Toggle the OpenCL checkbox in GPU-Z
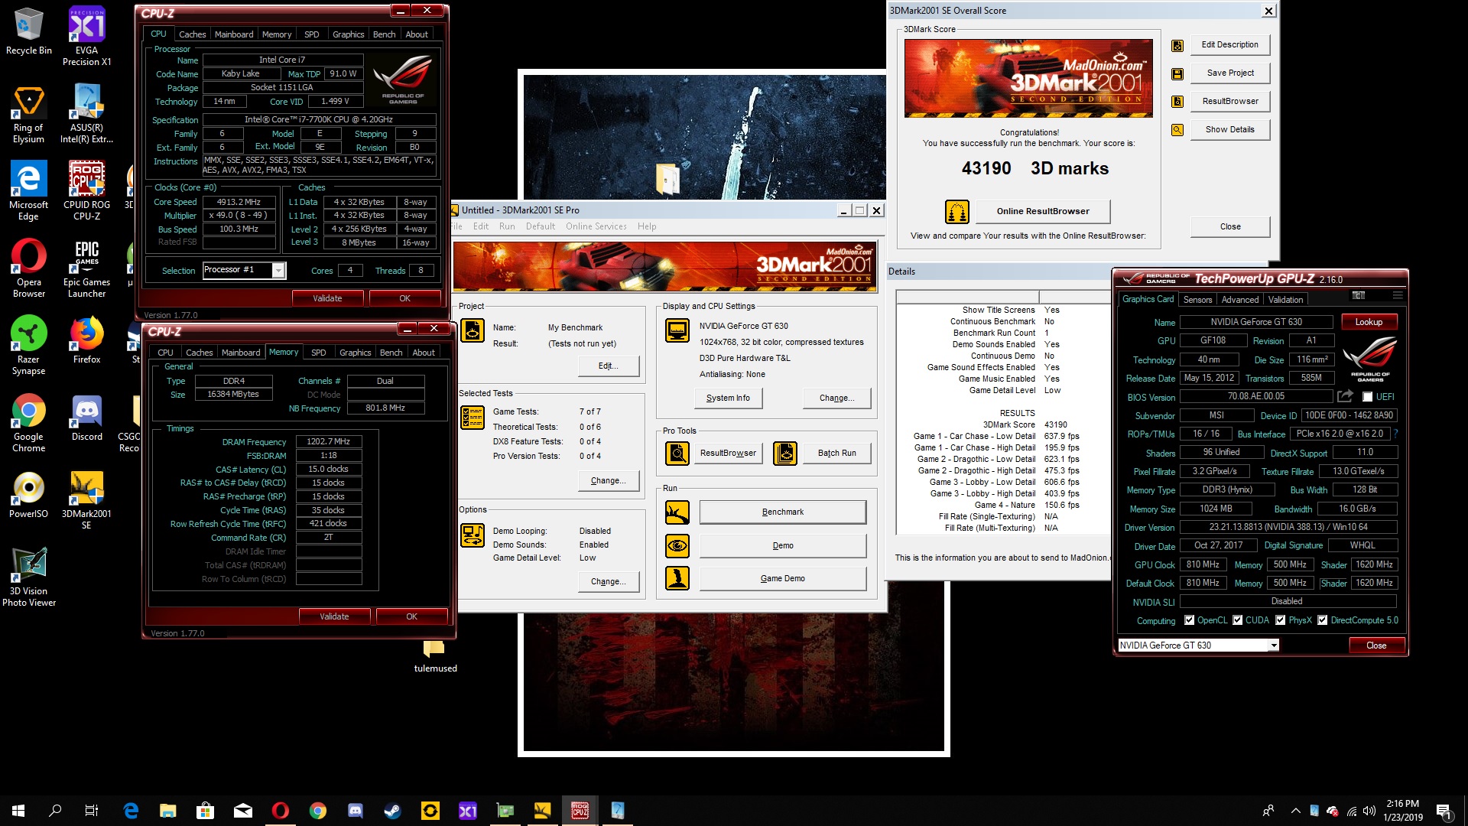 1189,620
